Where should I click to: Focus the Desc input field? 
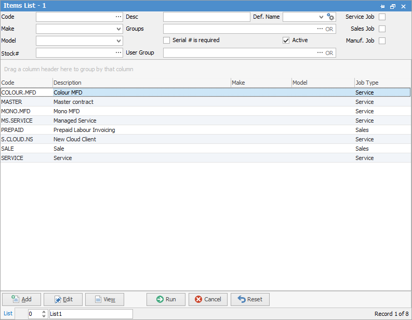pos(207,17)
